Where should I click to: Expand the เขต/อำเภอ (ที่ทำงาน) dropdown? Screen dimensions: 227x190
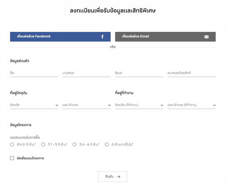click(x=191, y=105)
